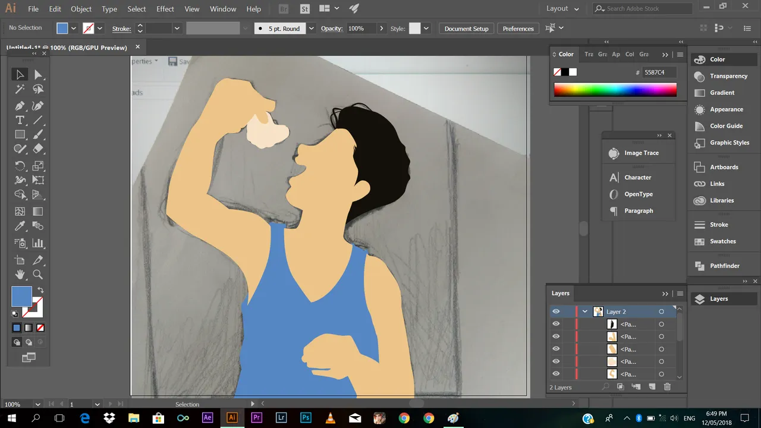Collapse Layer 2 with its arrow

tap(585, 311)
